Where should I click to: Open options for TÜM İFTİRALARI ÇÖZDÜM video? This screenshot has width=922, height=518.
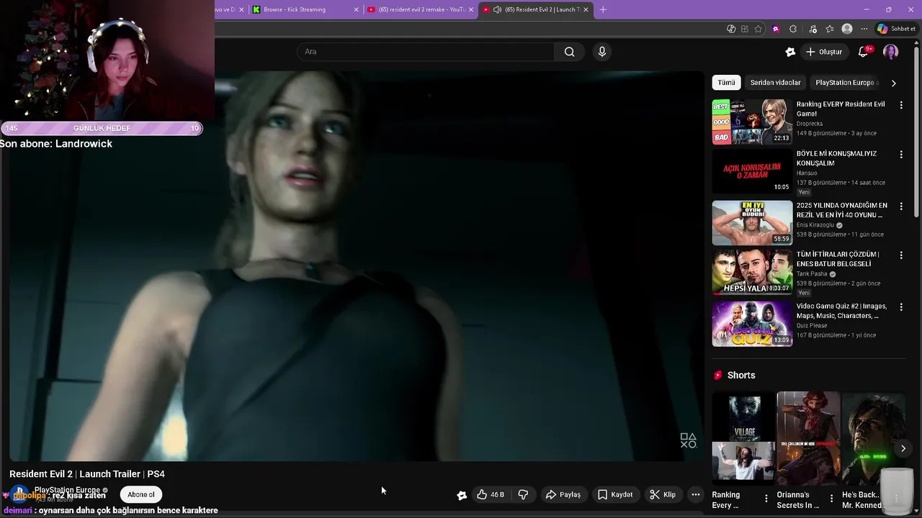pyautogui.click(x=901, y=255)
